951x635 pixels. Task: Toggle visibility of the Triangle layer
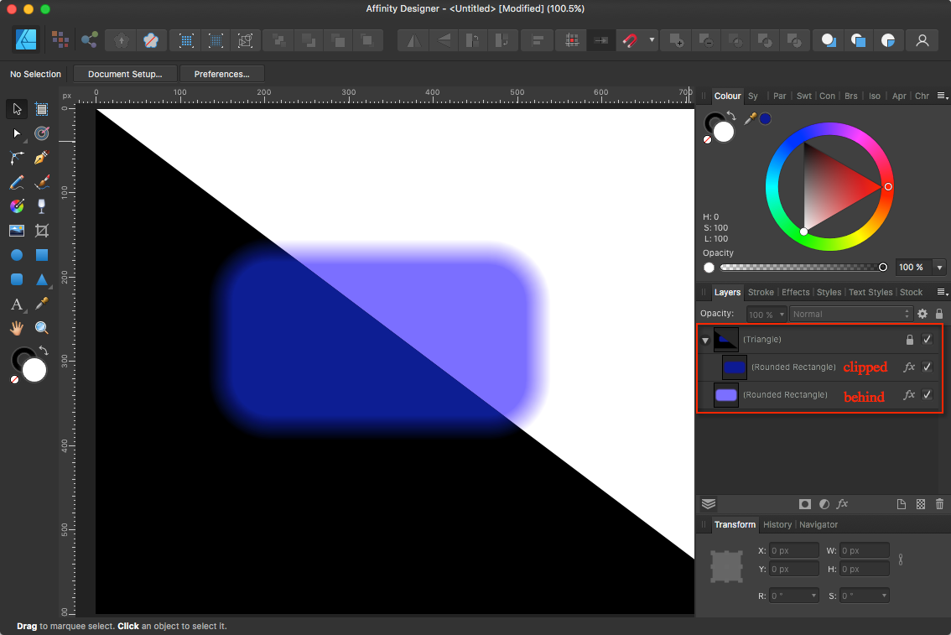[928, 339]
